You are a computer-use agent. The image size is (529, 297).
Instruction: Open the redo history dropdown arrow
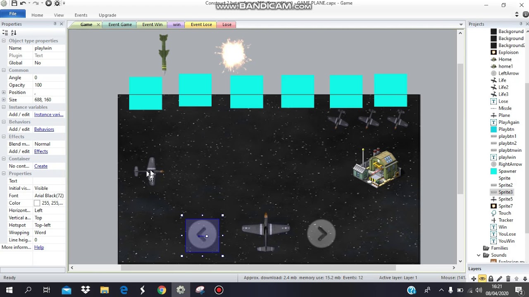pyautogui.click(x=41, y=3)
